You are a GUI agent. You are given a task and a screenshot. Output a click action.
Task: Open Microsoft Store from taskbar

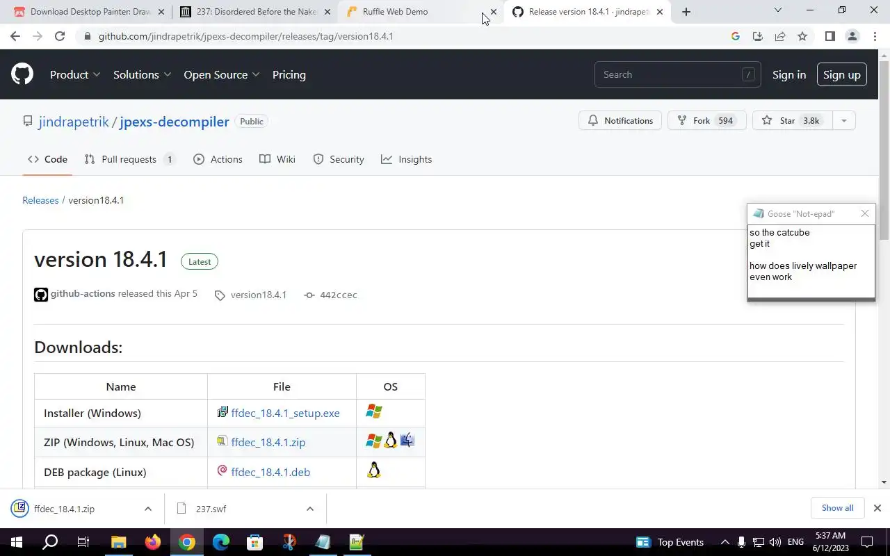click(x=254, y=542)
